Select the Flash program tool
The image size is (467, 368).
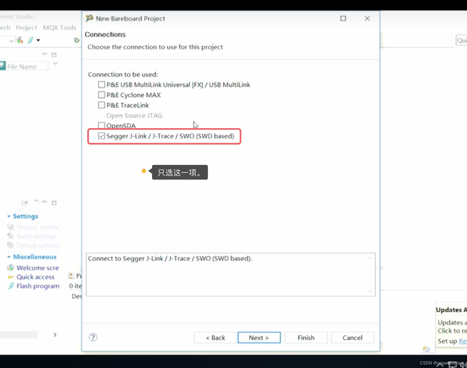(x=38, y=286)
